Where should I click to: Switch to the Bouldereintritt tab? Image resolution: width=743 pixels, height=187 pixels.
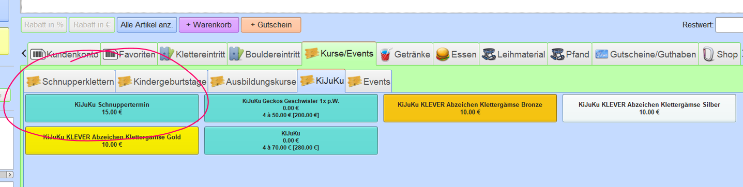264,54
